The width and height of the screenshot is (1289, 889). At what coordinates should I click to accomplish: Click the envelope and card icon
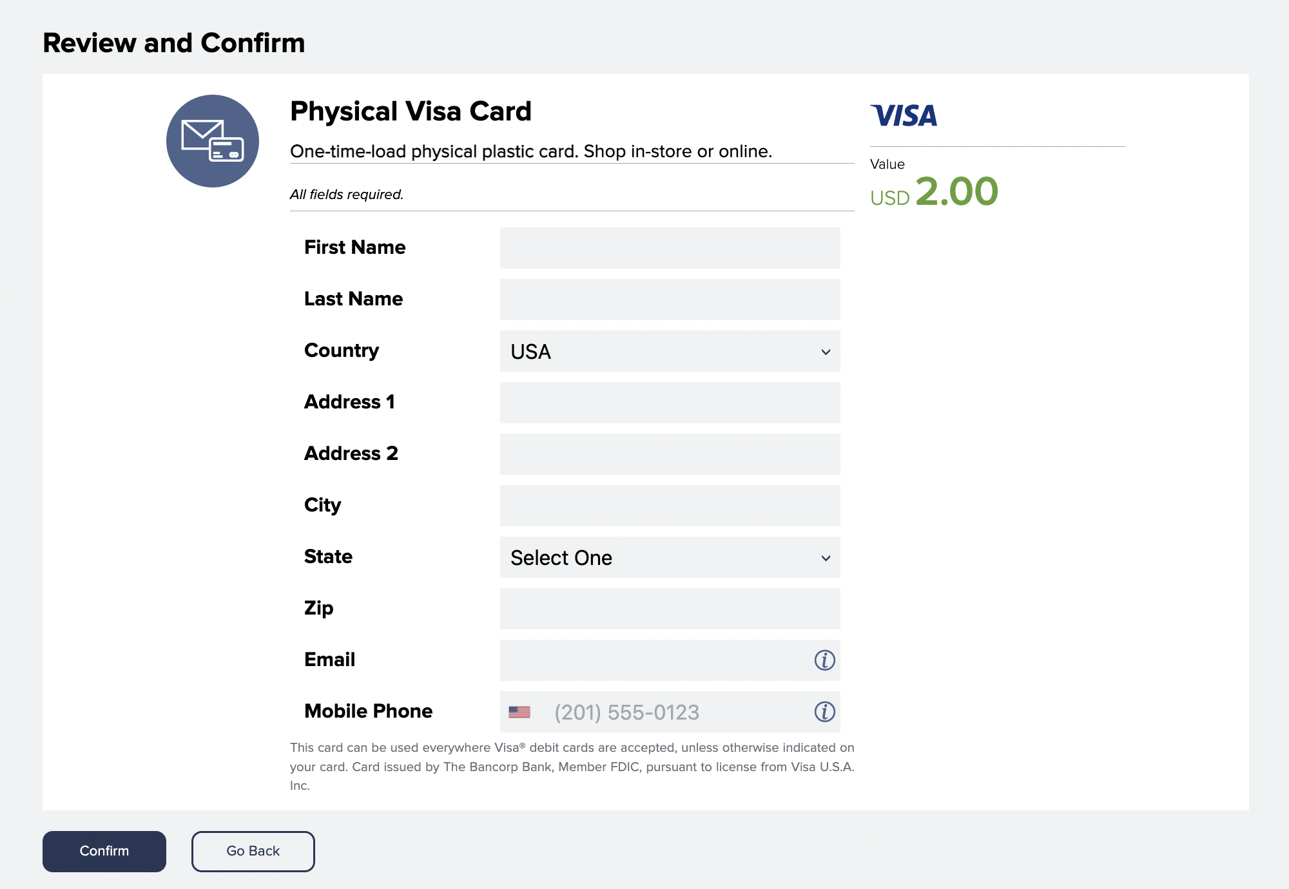coord(213,141)
